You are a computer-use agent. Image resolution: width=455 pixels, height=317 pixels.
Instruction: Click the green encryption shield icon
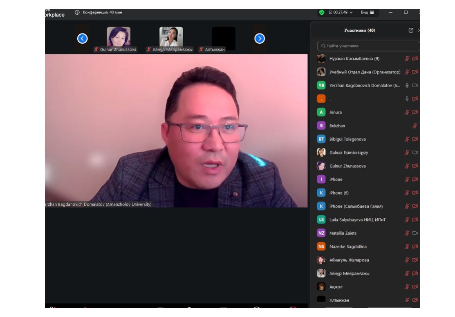(322, 12)
